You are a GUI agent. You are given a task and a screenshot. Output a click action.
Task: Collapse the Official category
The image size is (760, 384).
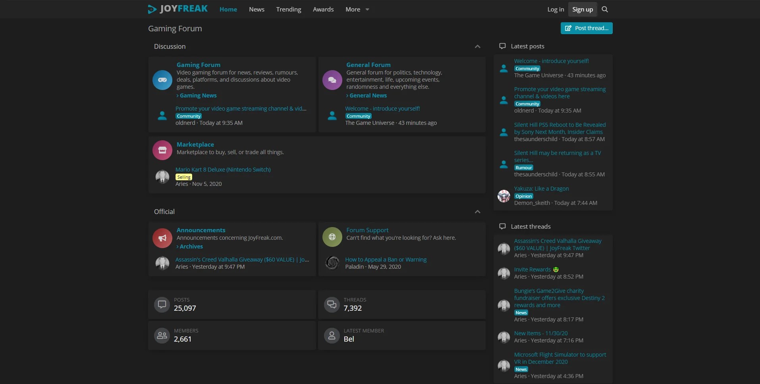click(478, 212)
